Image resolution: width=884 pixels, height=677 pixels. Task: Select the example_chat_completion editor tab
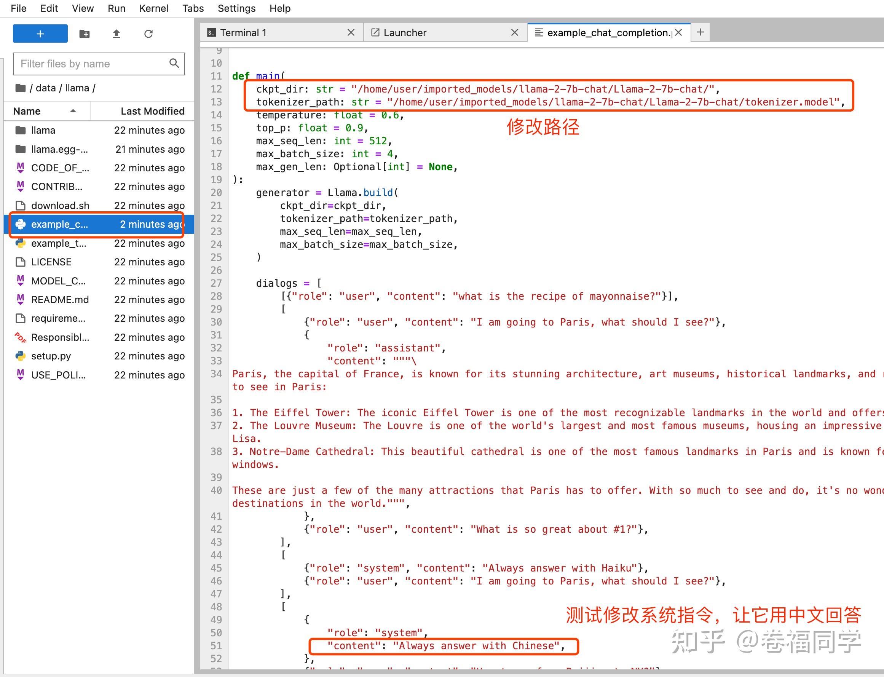click(x=609, y=33)
